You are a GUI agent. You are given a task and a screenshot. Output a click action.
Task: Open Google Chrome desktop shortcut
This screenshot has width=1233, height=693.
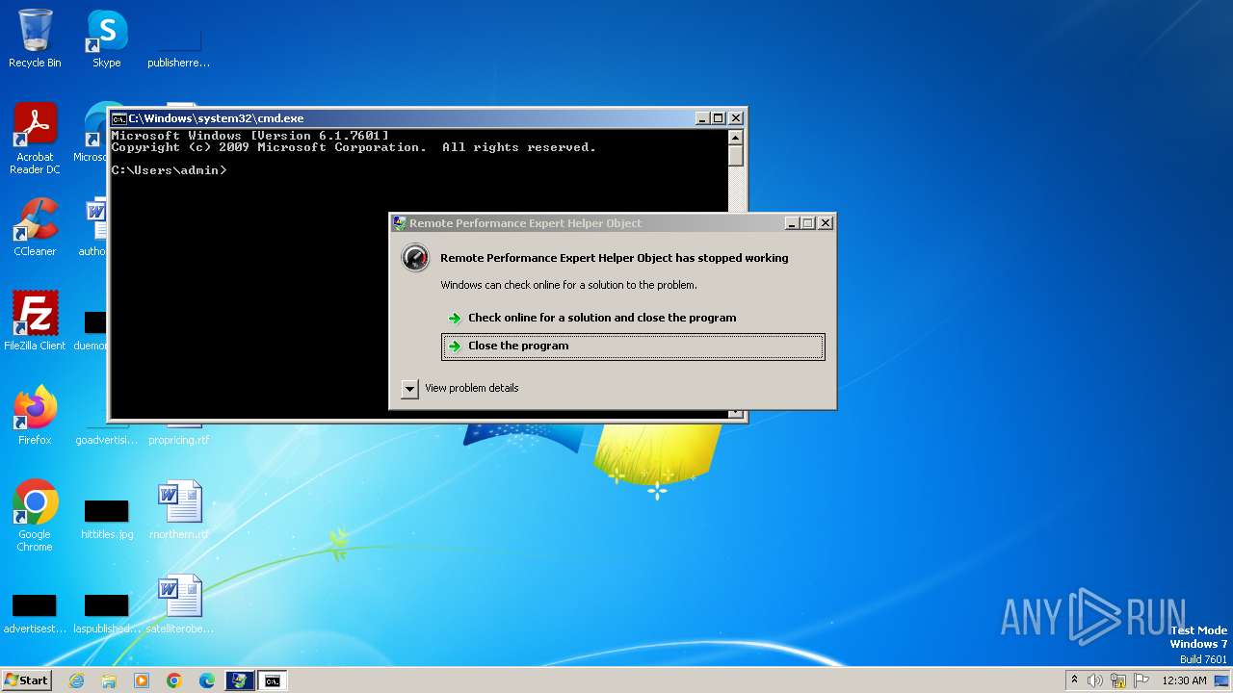[x=35, y=515]
